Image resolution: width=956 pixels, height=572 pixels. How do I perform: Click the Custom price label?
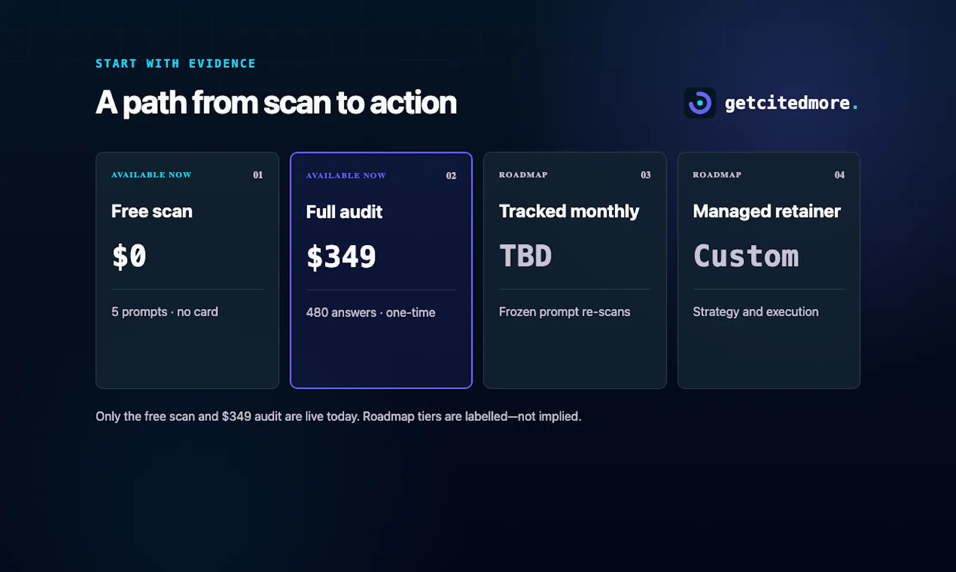(x=746, y=256)
